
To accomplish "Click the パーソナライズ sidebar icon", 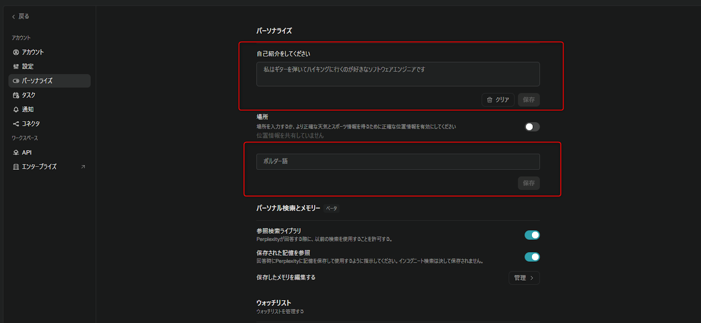I will click(x=16, y=81).
